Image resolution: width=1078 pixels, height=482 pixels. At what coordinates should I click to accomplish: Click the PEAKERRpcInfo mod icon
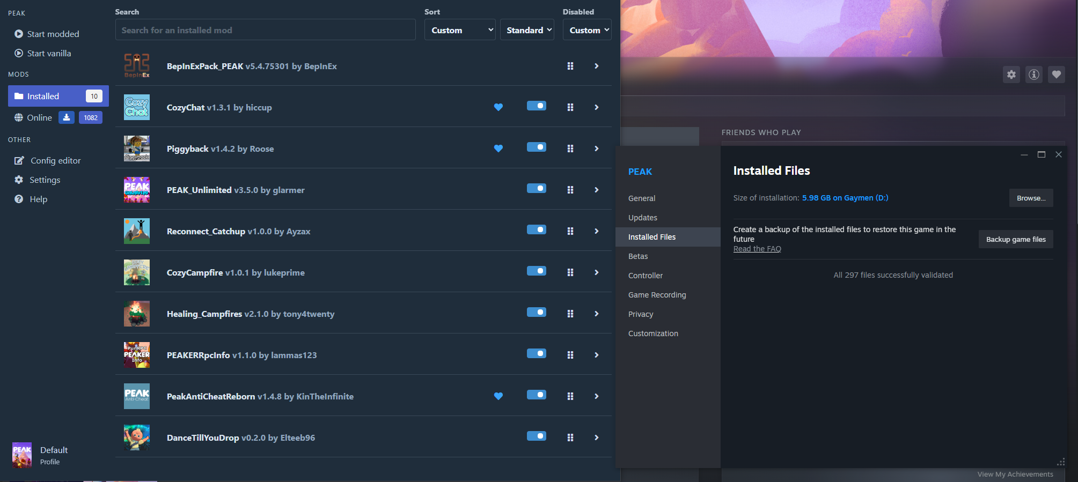137,355
